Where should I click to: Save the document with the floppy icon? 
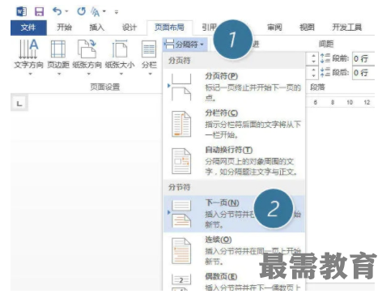pyautogui.click(x=39, y=11)
